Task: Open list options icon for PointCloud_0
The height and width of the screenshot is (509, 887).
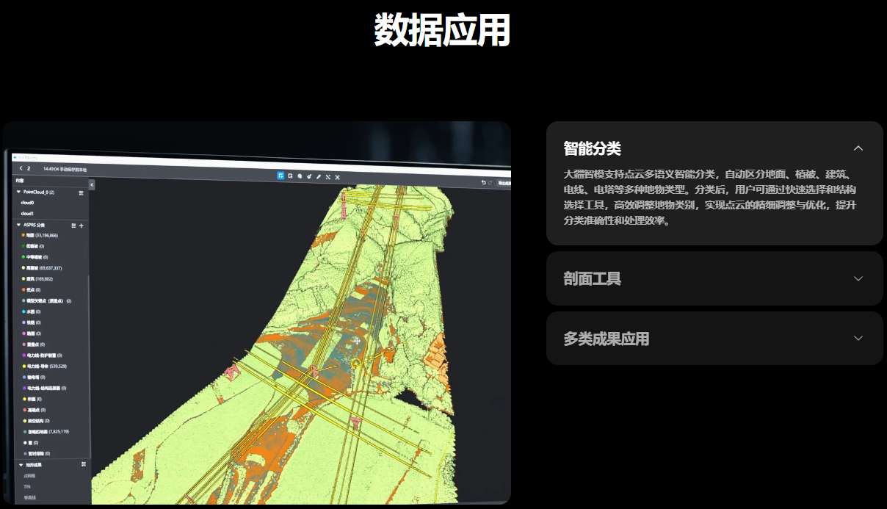Action: [81, 192]
